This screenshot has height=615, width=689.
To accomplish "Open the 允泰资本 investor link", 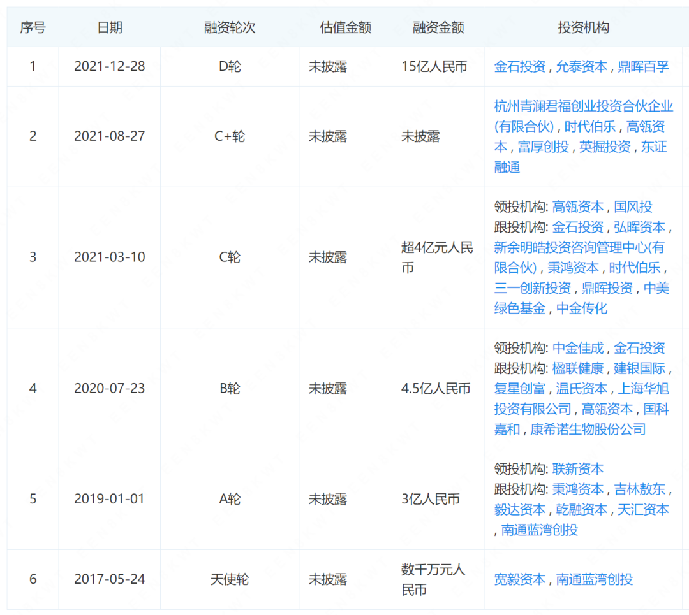I will 581,67.
